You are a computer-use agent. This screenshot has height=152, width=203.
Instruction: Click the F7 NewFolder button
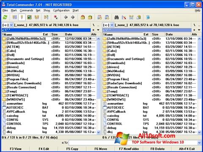(x=129, y=149)
